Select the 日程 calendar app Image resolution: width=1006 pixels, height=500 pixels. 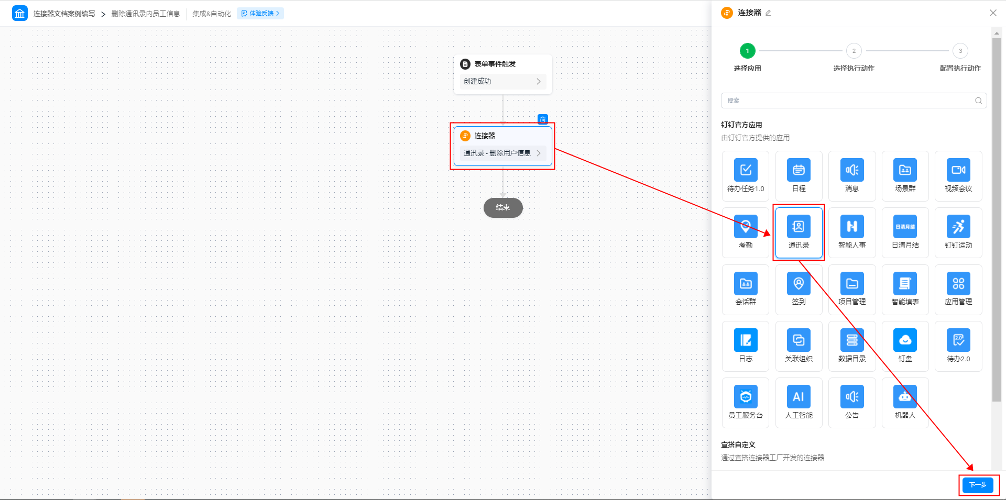(x=799, y=176)
